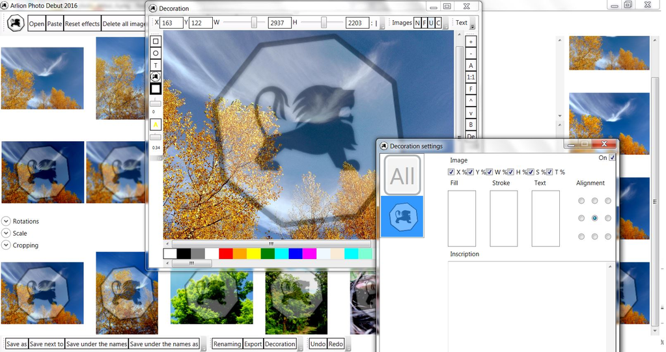Uncheck the W % checkbox
This screenshot has width=666, height=352.
click(490, 172)
